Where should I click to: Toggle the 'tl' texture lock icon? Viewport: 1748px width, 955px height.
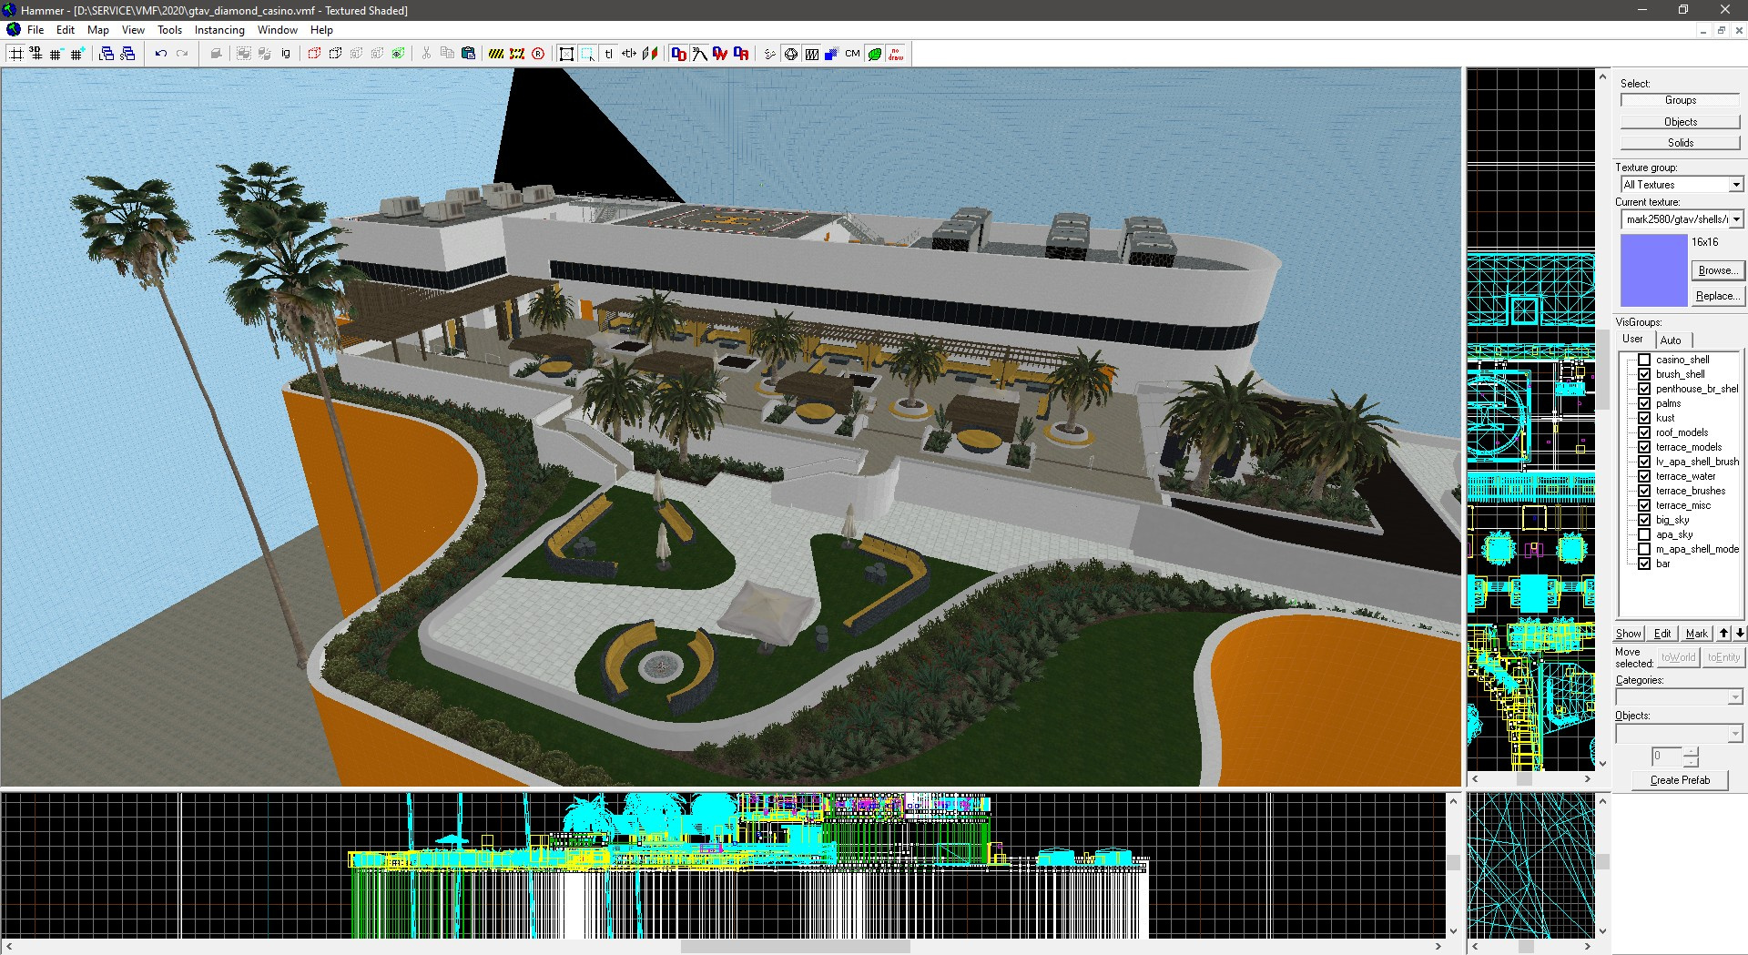pyautogui.click(x=608, y=54)
